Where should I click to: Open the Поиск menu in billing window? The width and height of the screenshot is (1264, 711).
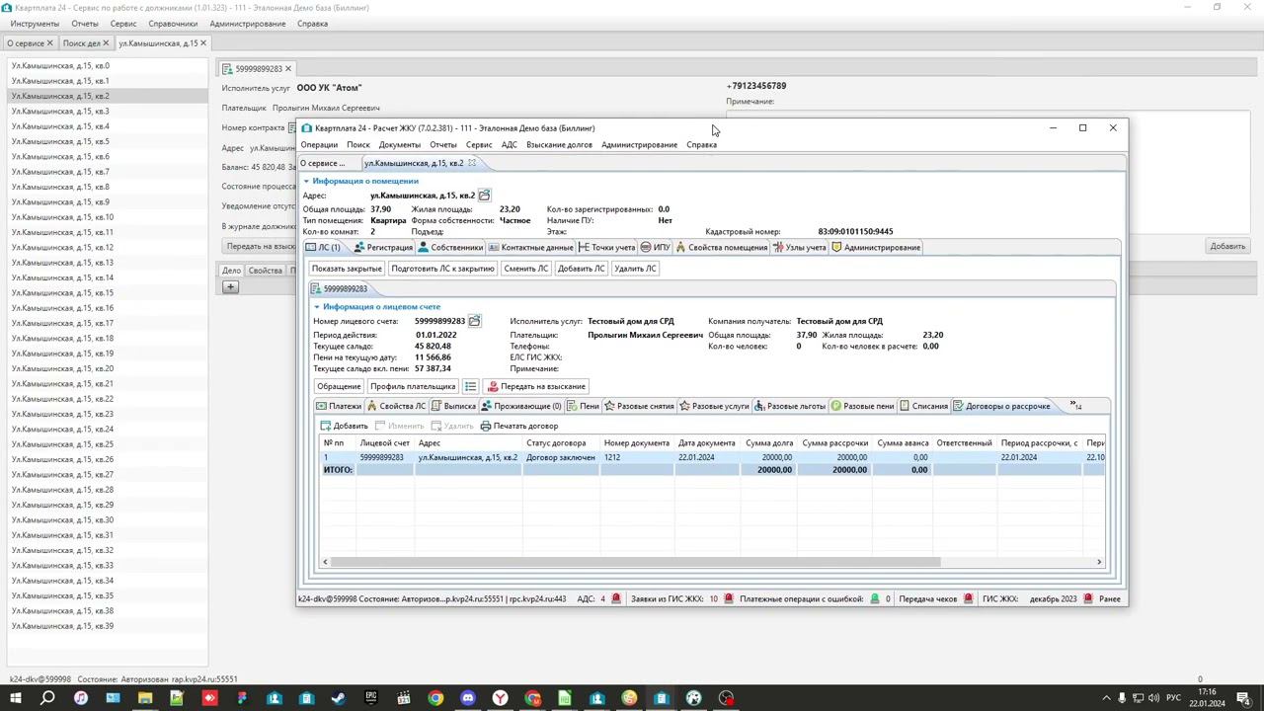point(358,145)
